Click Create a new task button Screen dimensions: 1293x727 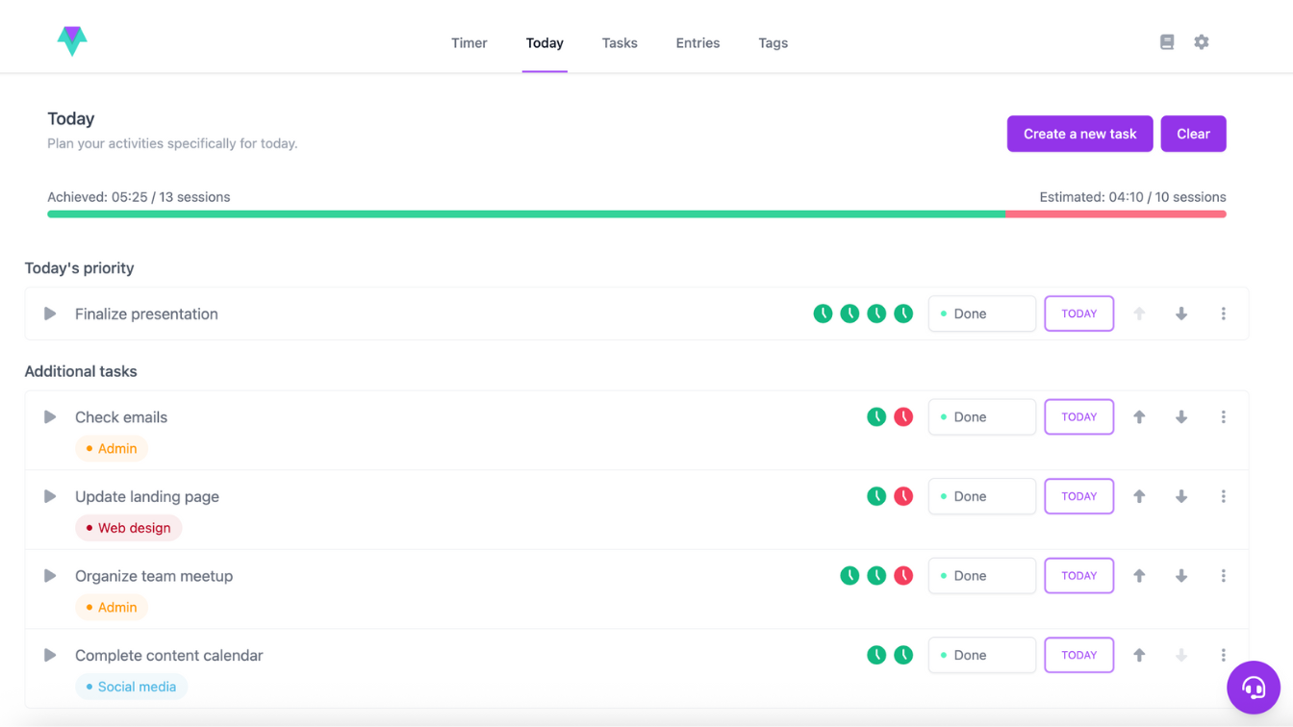pos(1079,134)
